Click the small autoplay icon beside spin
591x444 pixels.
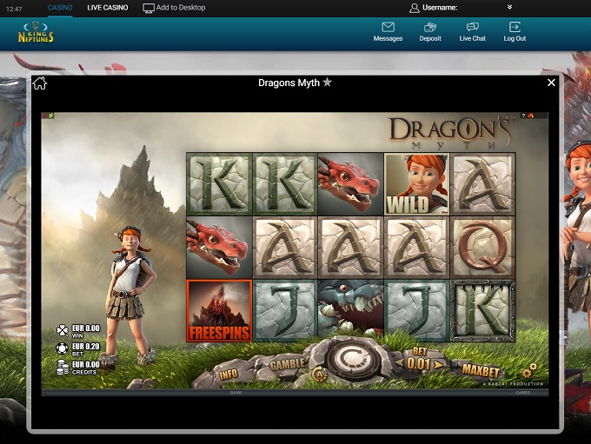click(318, 374)
